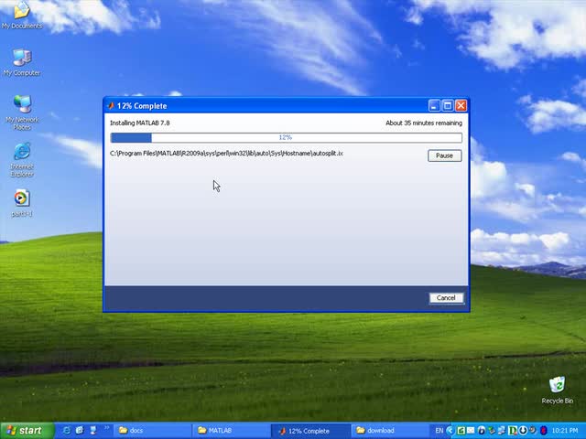
Task: Click the red Bluetooth tray icon
Action: [x=544, y=431]
